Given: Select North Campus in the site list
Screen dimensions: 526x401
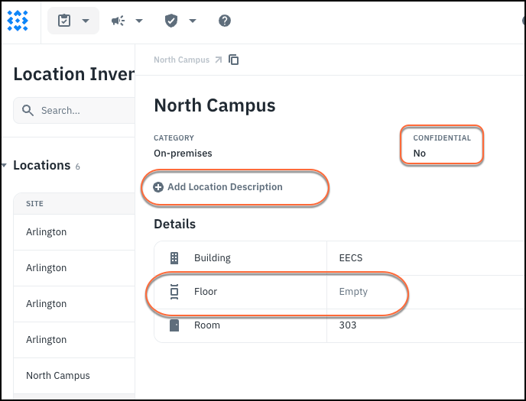Looking at the screenshot, I should point(58,376).
